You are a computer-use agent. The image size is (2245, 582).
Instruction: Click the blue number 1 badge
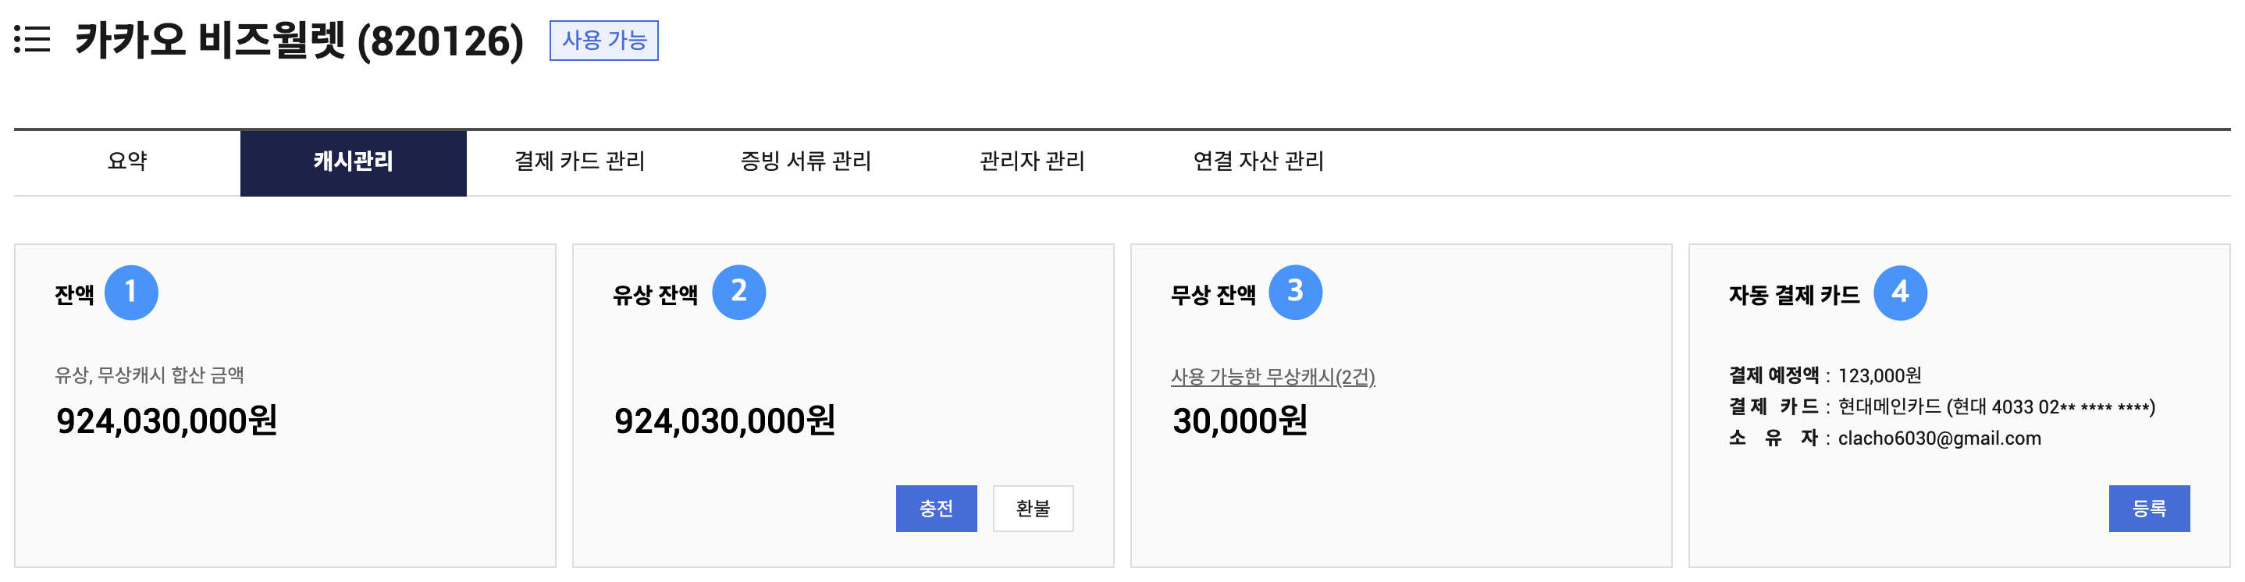pos(130,293)
